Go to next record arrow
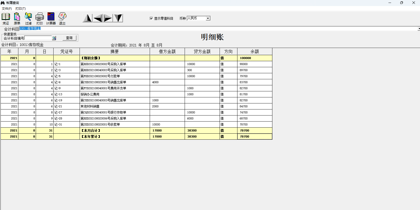Viewport: 420px width, 210px height. pos(108,18)
